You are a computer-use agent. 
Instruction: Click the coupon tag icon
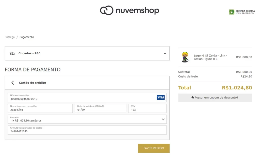(193, 97)
